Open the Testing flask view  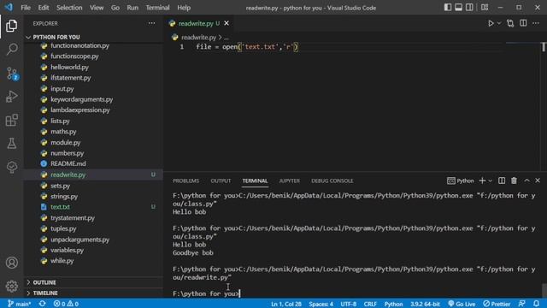click(x=11, y=144)
